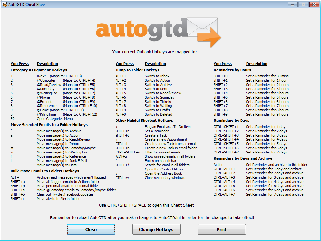Click 'Close secondary windows' entry

point(165,178)
